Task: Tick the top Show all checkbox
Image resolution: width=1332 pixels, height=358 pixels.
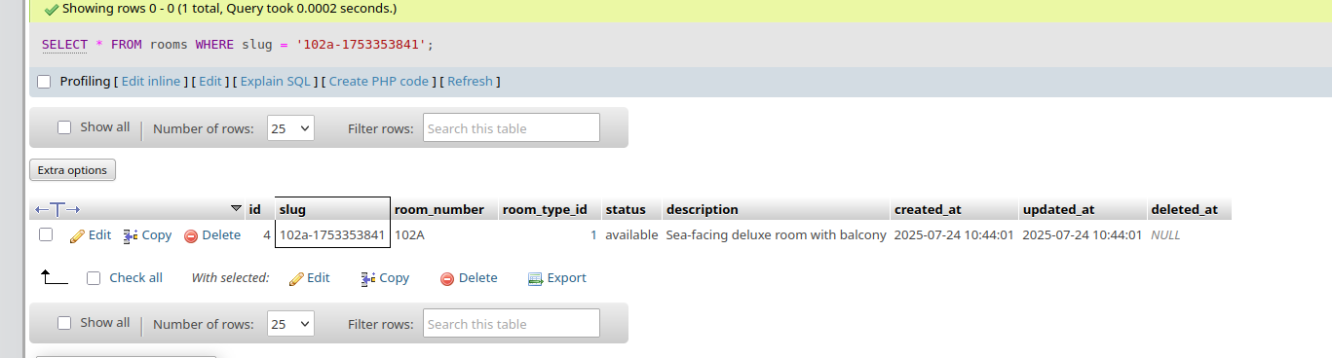Action: 64,127
